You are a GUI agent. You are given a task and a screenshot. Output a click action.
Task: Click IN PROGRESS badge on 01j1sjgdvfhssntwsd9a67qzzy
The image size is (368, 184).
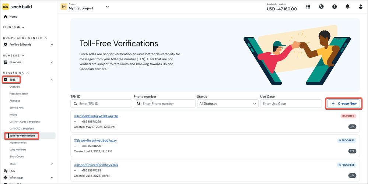pos(346,141)
